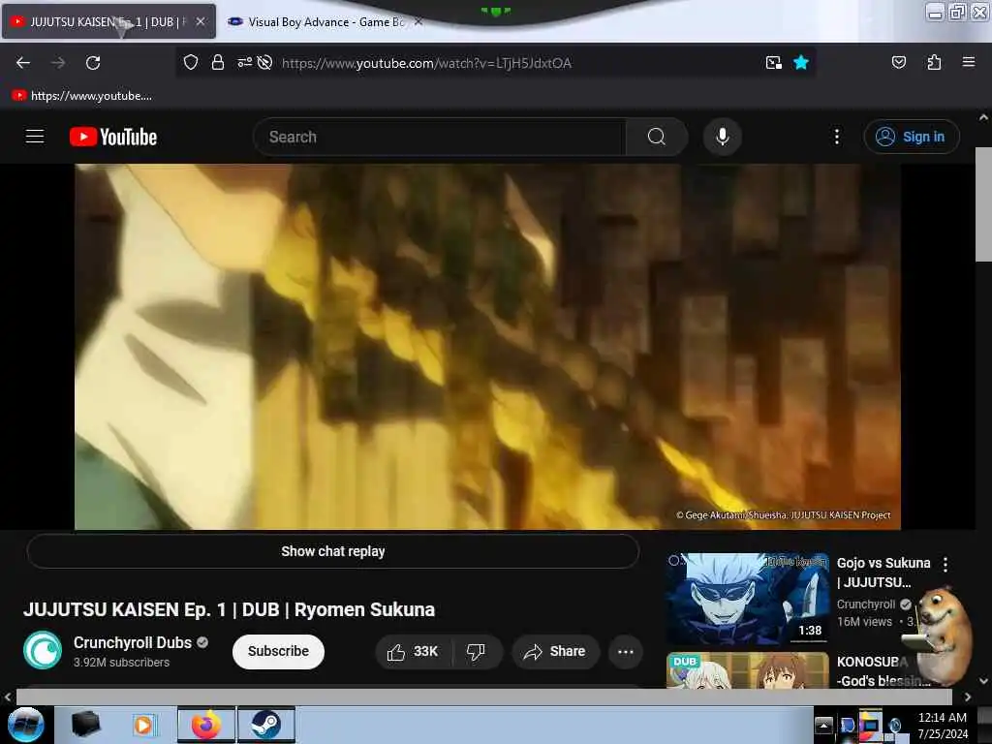
Task: Click the vertical page scrollbar thumb
Action: click(x=983, y=203)
